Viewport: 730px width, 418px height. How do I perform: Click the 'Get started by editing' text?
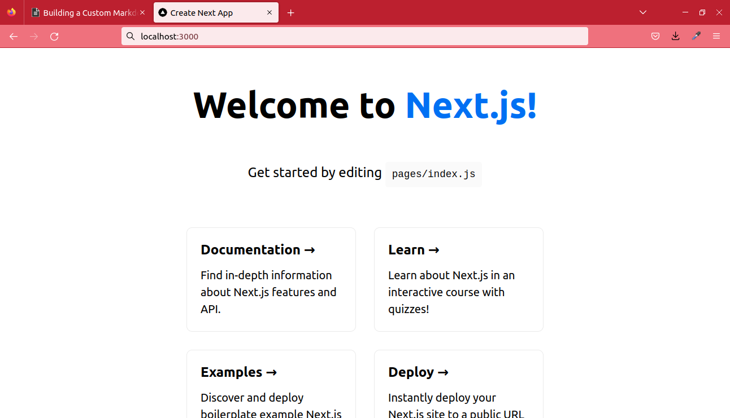point(315,172)
